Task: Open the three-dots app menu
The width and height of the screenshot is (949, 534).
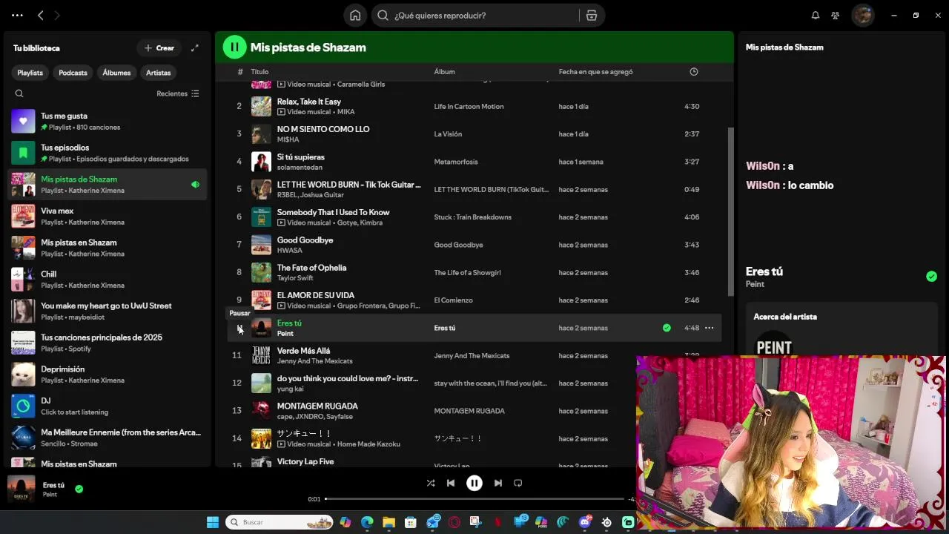Action: (x=17, y=16)
